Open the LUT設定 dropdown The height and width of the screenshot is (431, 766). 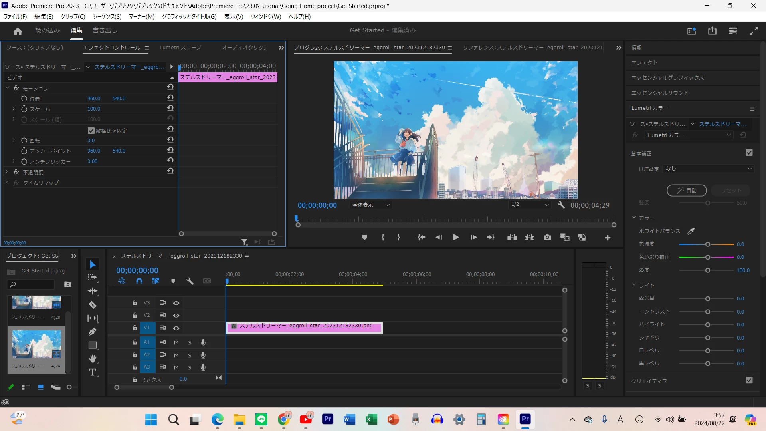tap(708, 169)
